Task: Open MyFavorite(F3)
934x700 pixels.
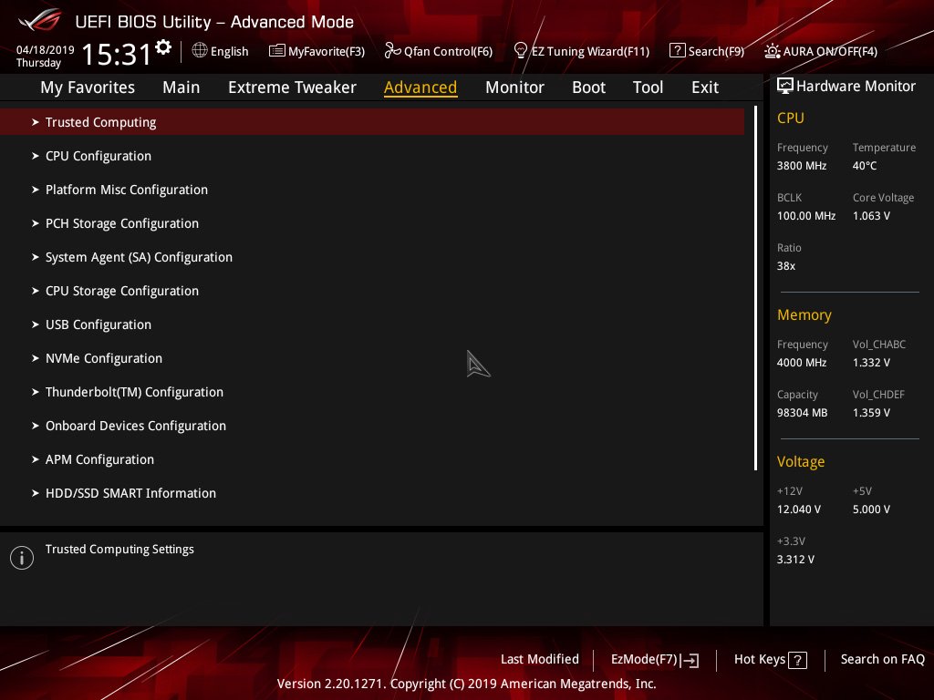Action: 317,51
